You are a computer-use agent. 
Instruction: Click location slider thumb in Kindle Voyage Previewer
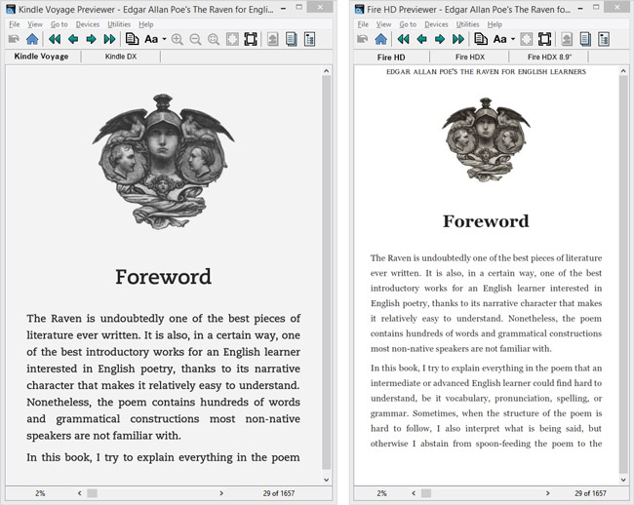(x=93, y=493)
